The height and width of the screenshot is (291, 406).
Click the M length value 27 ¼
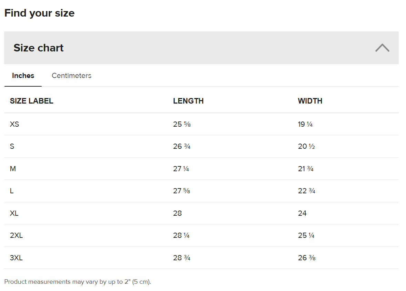(181, 169)
